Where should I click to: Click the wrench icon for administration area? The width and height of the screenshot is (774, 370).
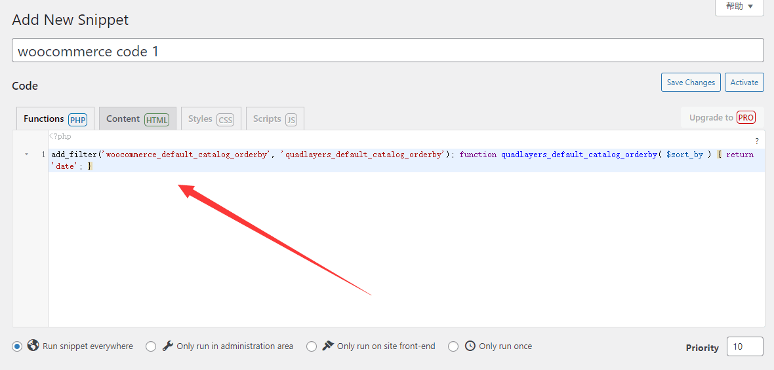(168, 346)
